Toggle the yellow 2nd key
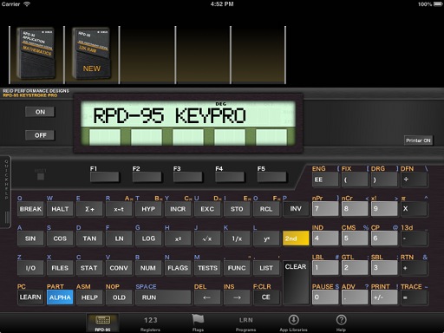 (296, 238)
